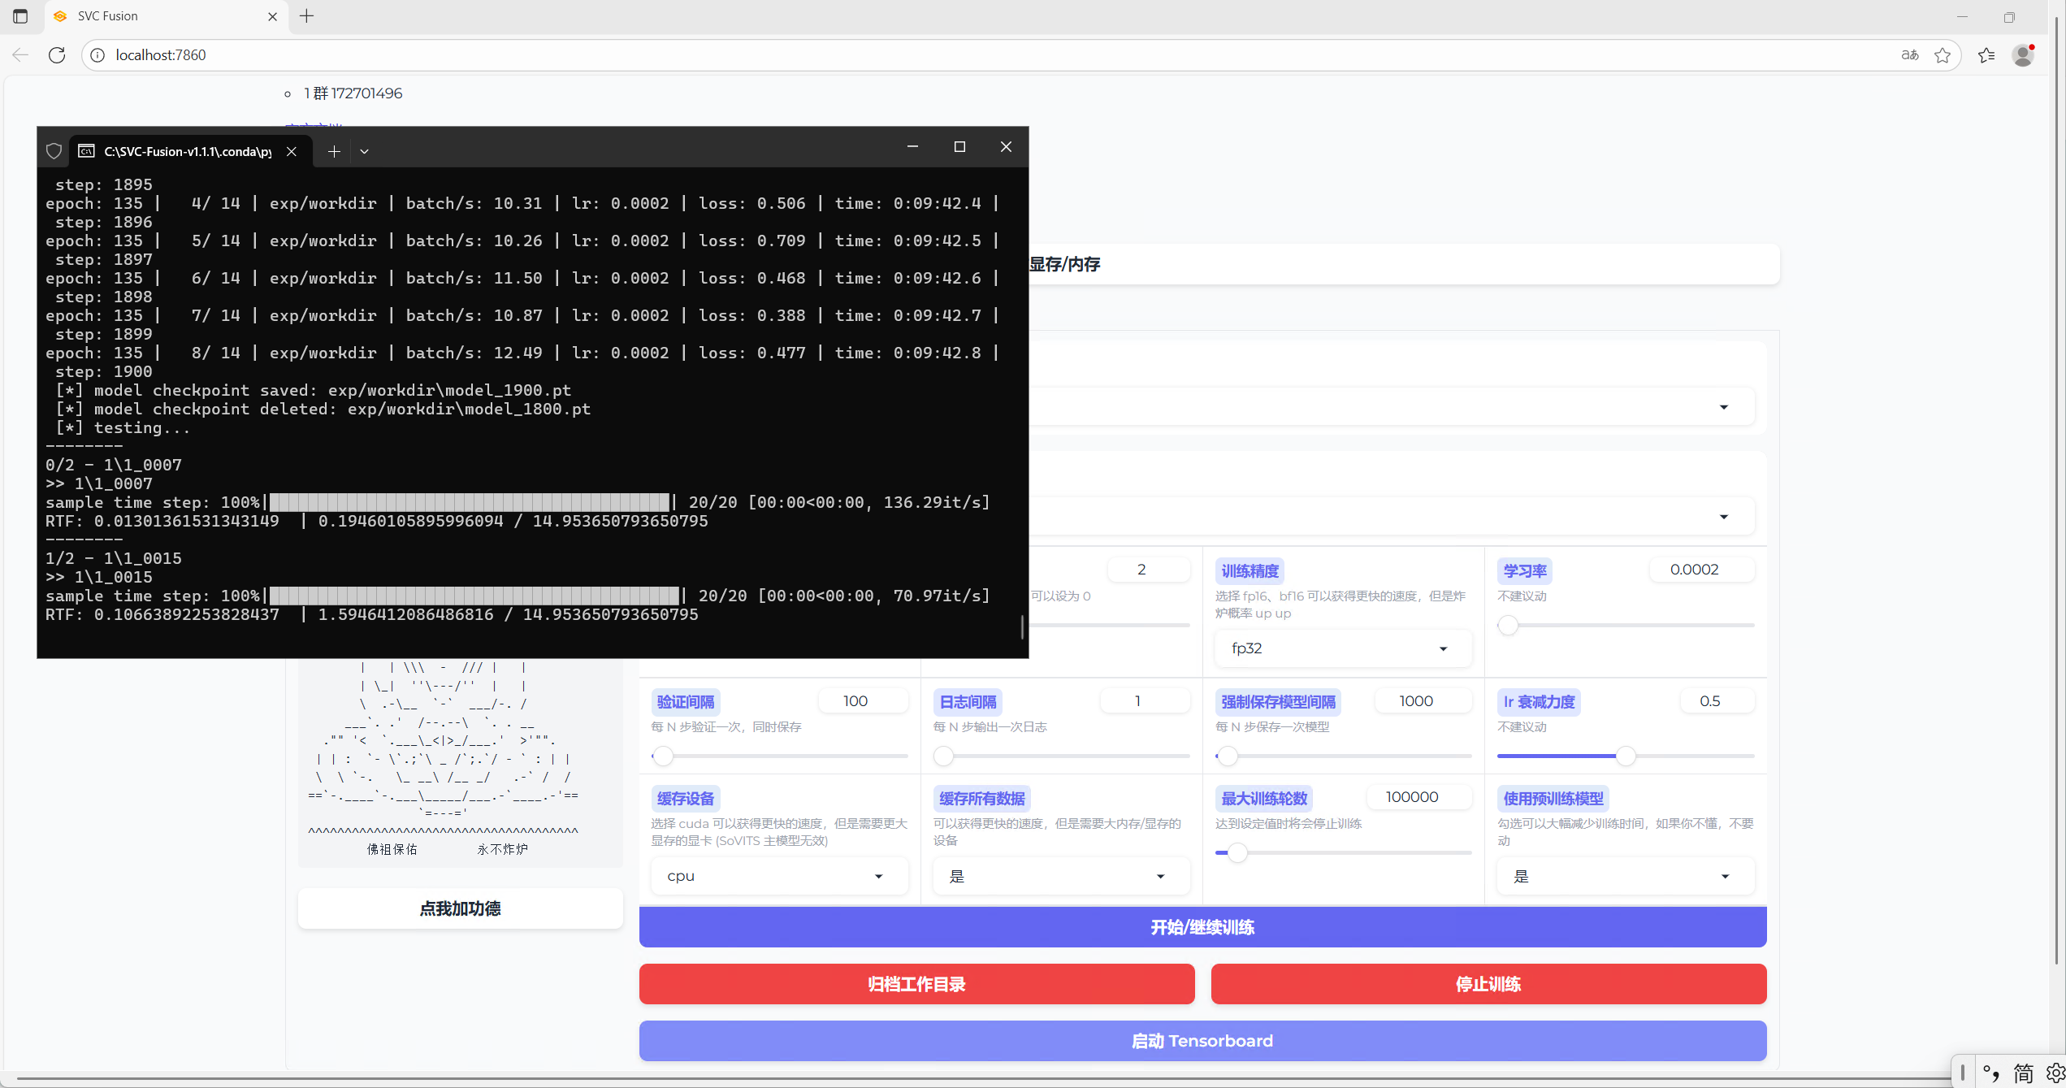
Task: Open the tab actions menu icon
Action: 20,16
